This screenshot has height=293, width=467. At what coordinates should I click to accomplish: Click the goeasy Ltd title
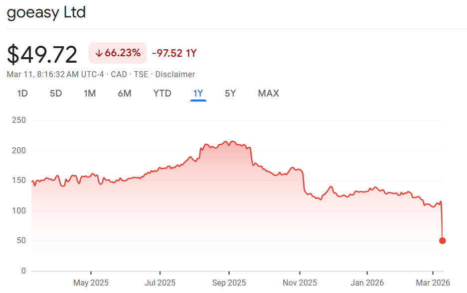pyautogui.click(x=46, y=12)
